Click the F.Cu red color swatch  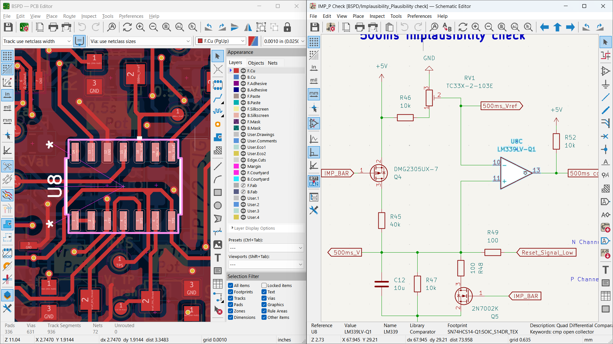click(x=236, y=70)
